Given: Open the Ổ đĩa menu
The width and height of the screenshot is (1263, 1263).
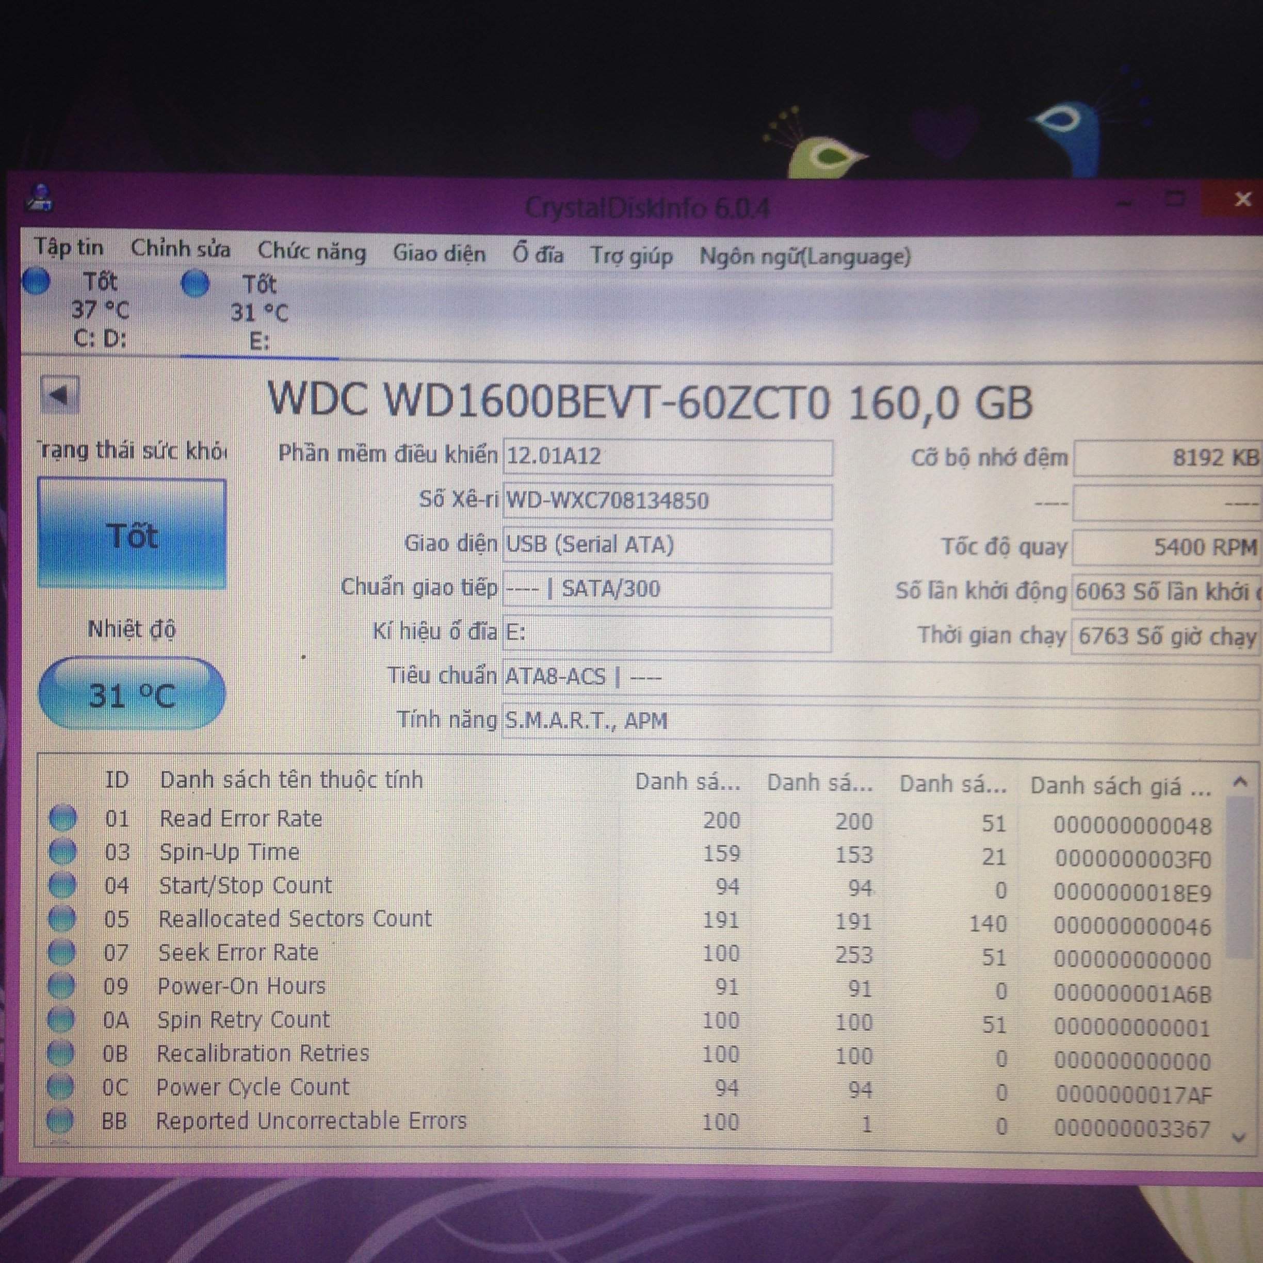Looking at the screenshot, I should point(538,254).
